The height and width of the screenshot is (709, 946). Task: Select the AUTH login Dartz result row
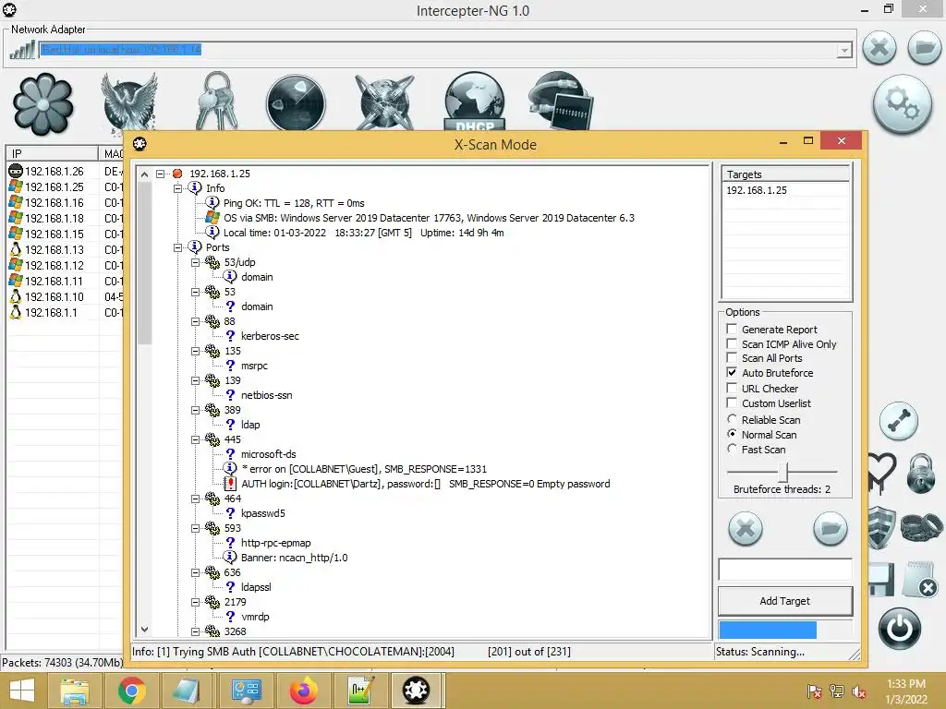pyautogui.click(x=425, y=484)
